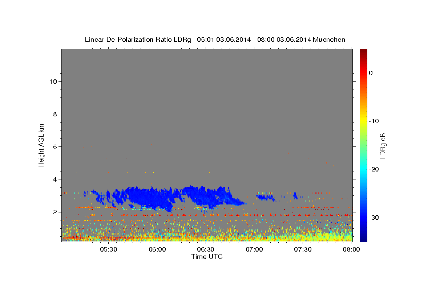The width and height of the screenshot is (436, 290).
Task: Click the 'LDRg dB' colorbar label
Action: click(x=382, y=145)
